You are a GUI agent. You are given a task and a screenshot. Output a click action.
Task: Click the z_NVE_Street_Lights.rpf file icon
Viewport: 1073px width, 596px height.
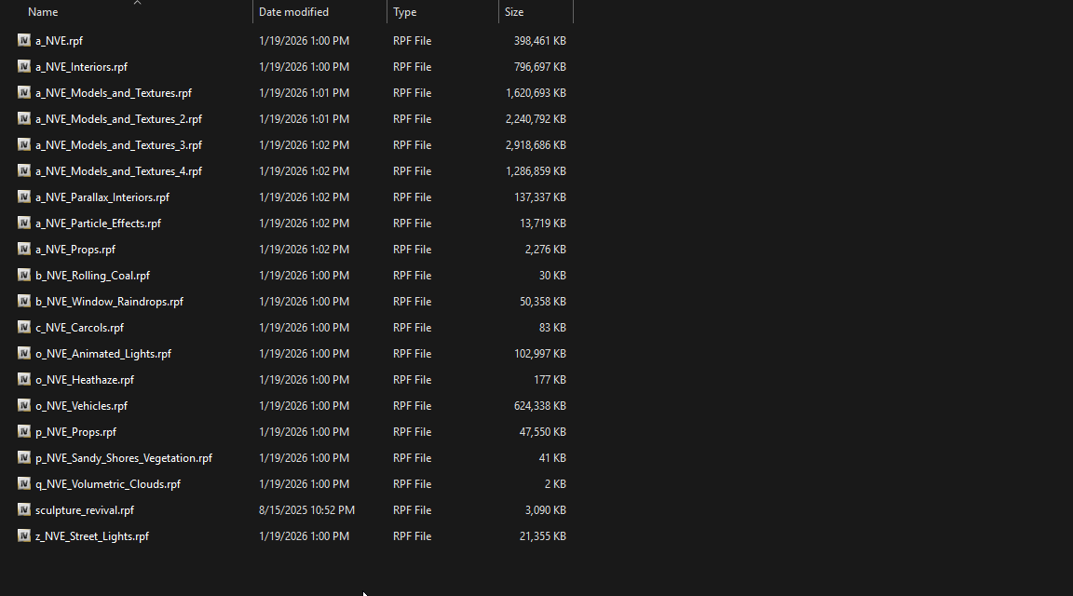pyautogui.click(x=24, y=536)
